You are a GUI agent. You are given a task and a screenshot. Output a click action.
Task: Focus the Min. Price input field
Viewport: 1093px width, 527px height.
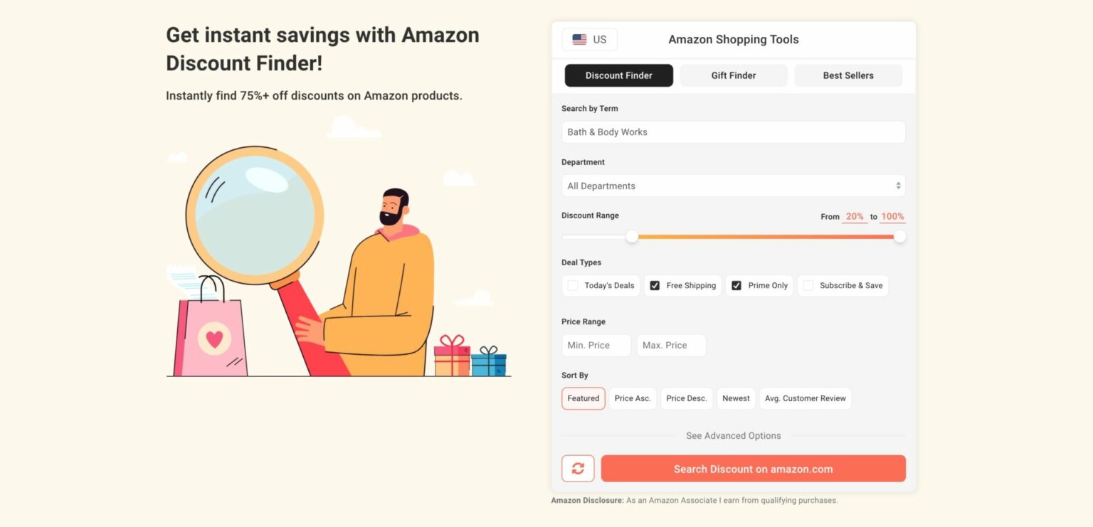(x=596, y=346)
